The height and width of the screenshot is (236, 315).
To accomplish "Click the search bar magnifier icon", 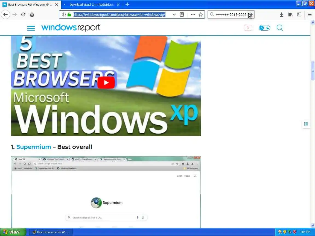I will (x=212, y=14).
